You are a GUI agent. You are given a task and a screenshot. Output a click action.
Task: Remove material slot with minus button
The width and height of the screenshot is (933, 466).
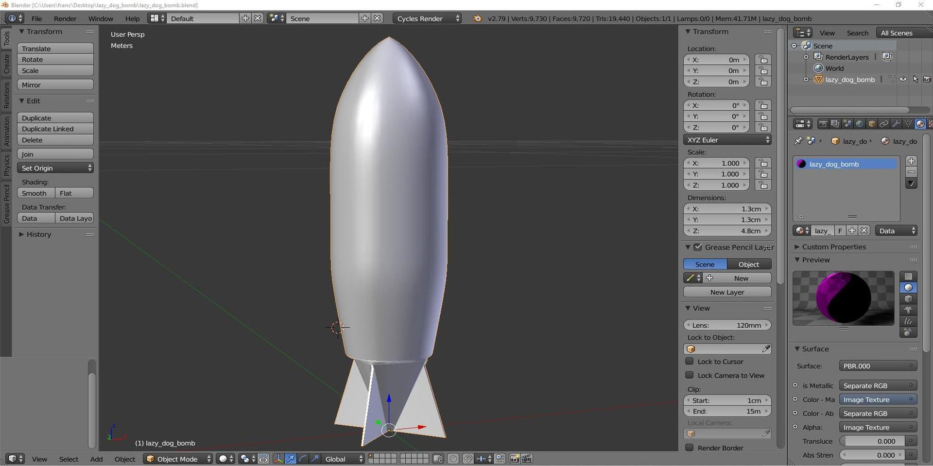coord(911,172)
